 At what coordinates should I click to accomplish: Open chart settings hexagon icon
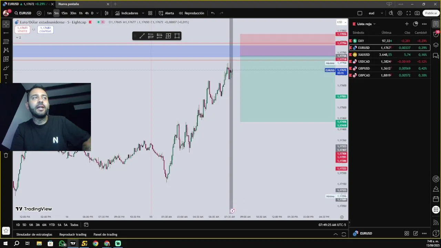[x=400, y=13]
